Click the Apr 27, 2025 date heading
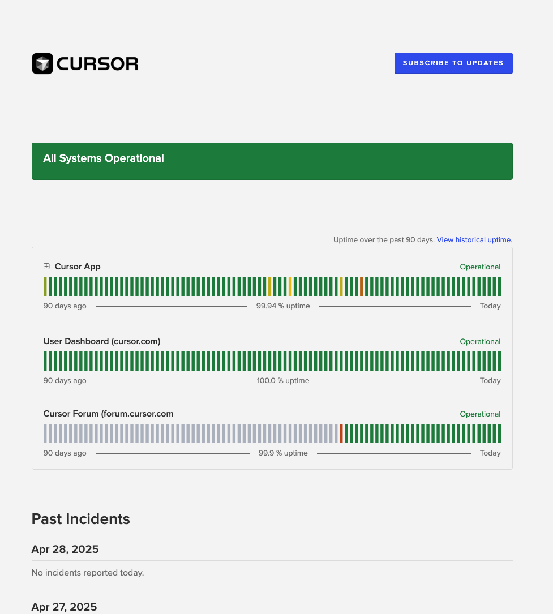The height and width of the screenshot is (614, 553). (64, 607)
